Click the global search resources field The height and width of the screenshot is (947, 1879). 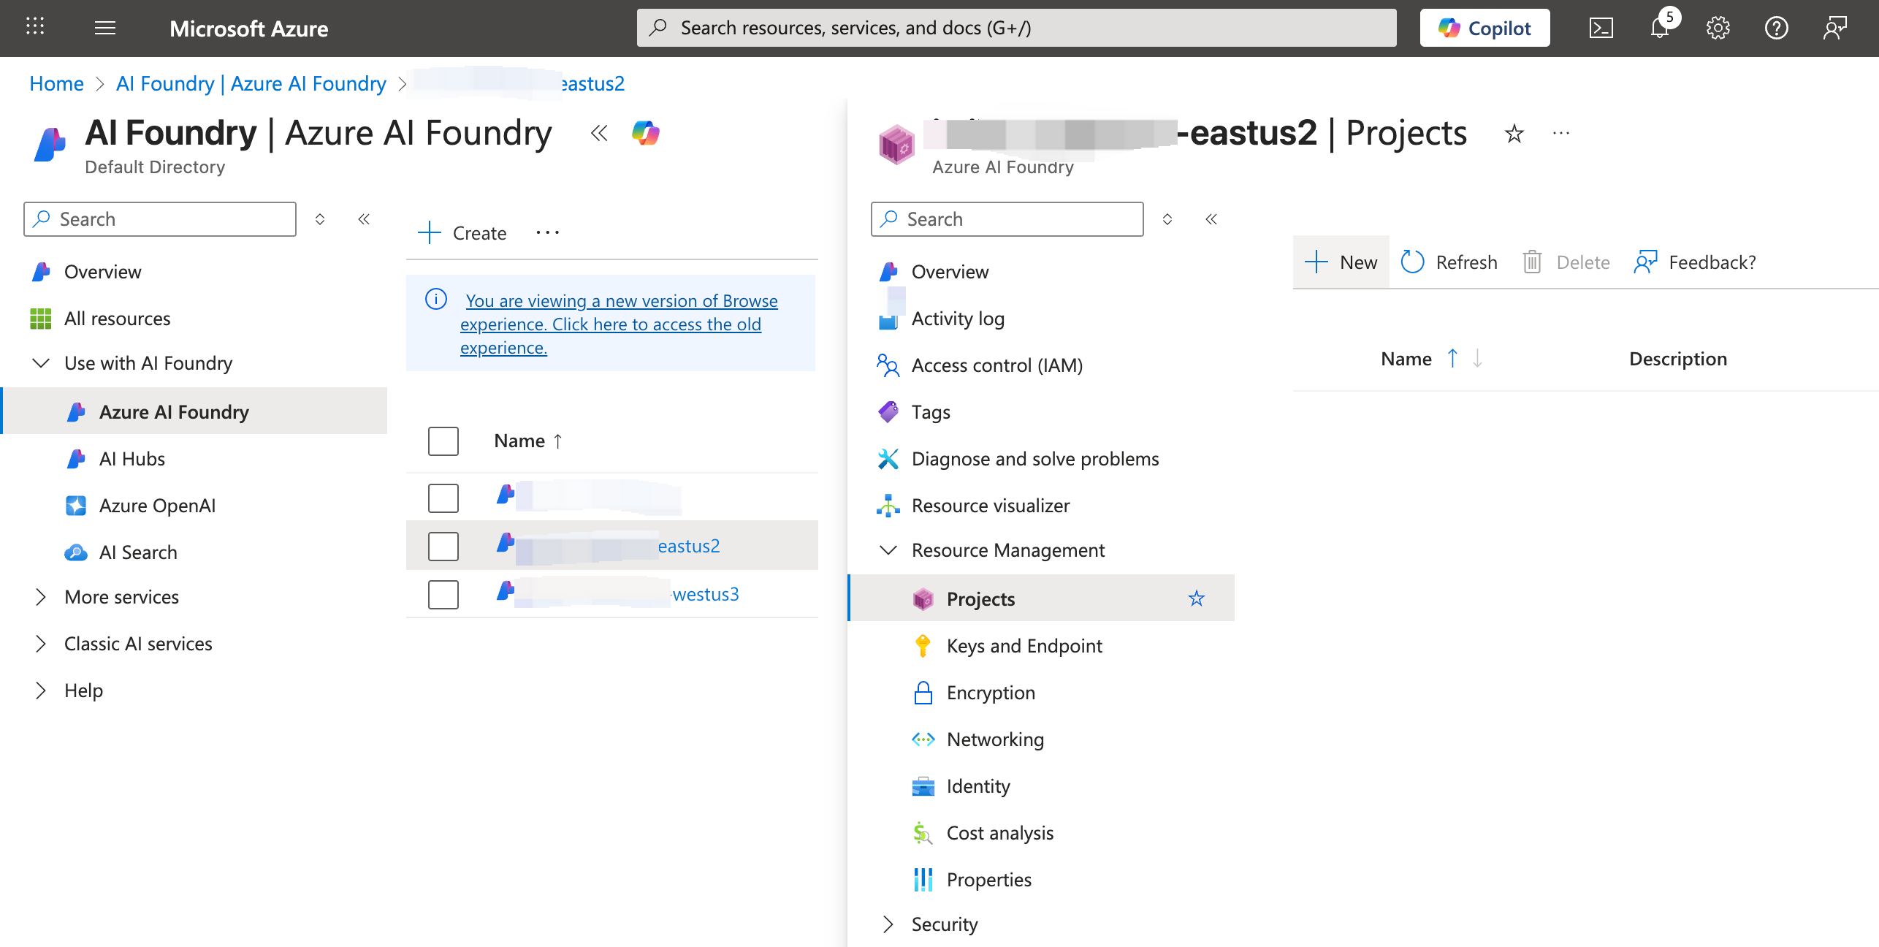(x=1015, y=28)
